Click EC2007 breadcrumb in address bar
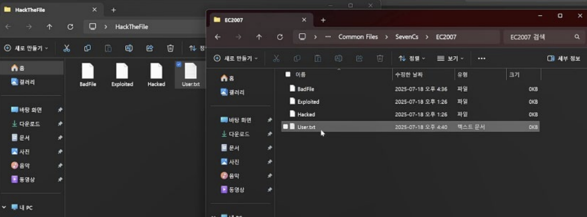Viewport: 587px width, 217px height. [446, 37]
